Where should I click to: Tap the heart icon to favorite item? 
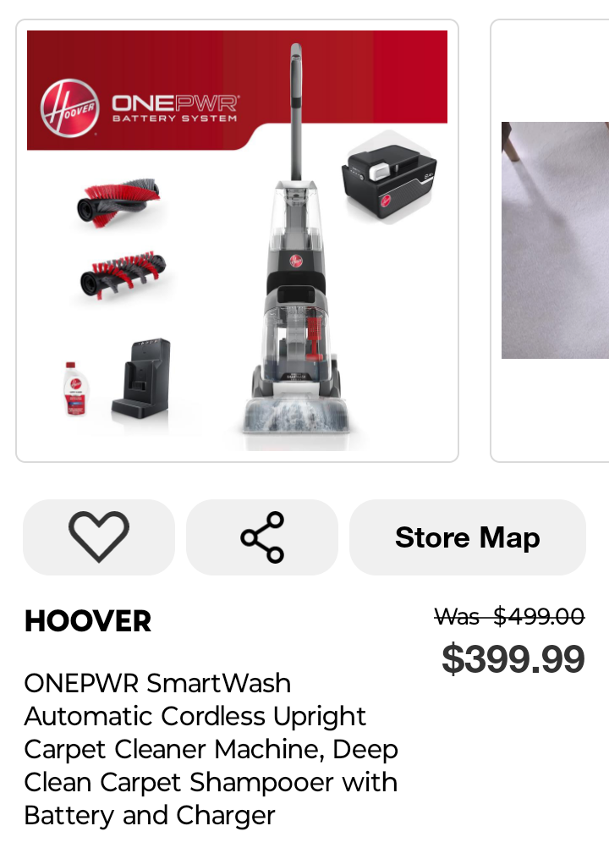(x=99, y=537)
